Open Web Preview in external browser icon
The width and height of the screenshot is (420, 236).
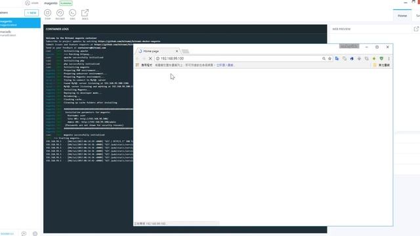(x=416, y=29)
